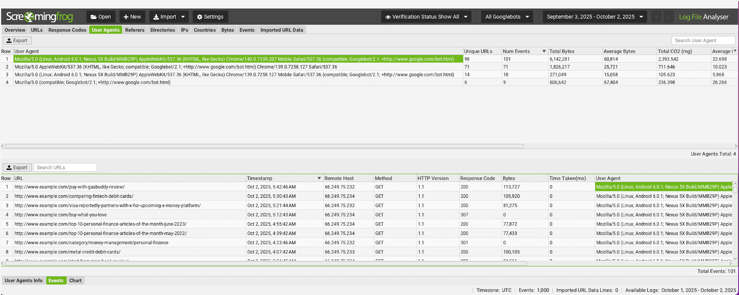This screenshot has height=295, width=739.
Task: Click the Screaming Frog logo
Action: point(39,17)
